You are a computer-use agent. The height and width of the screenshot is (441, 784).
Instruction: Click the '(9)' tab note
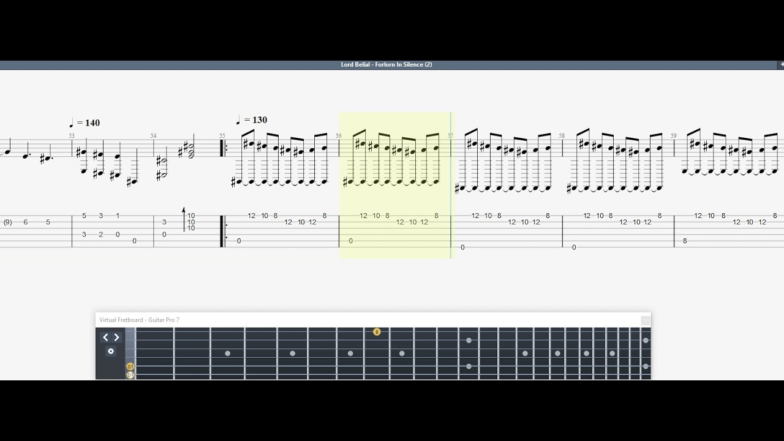[x=7, y=222]
